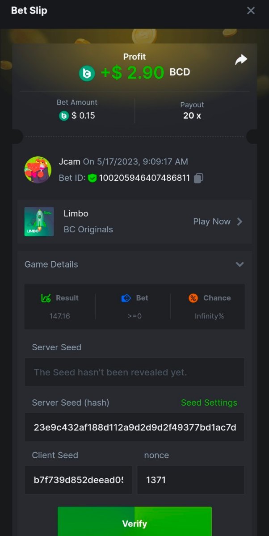Image resolution: width=269 pixels, height=536 pixels.
Task: Close the Bet Slip dialog
Action: (251, 10)
